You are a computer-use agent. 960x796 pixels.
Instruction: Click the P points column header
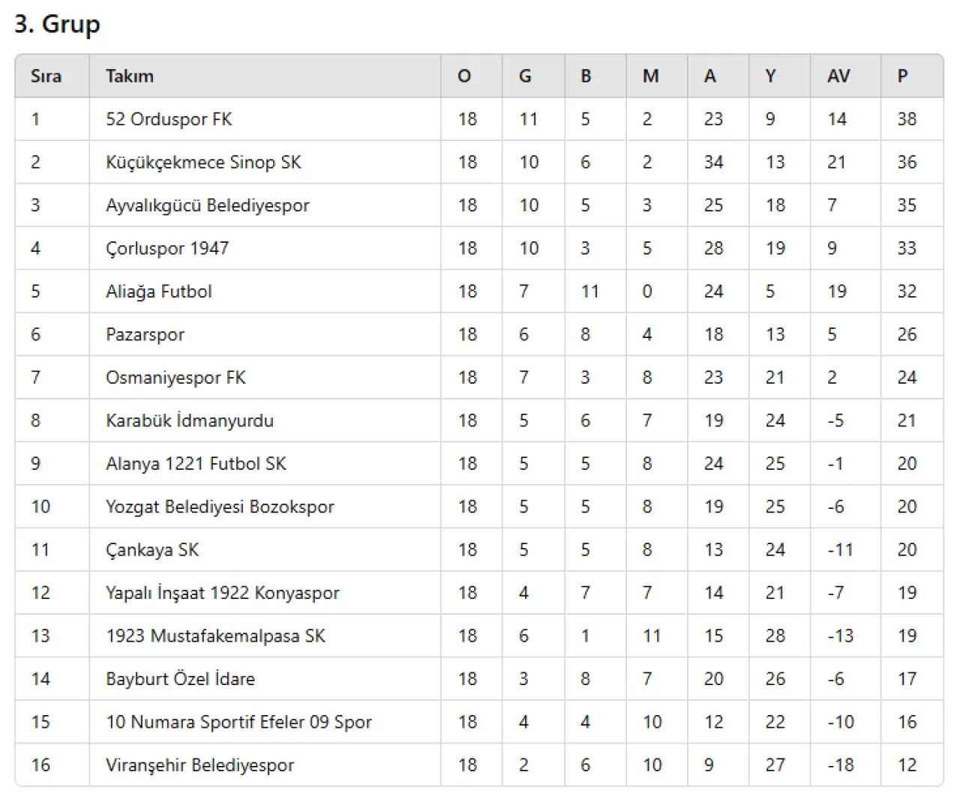click(902, 76)
